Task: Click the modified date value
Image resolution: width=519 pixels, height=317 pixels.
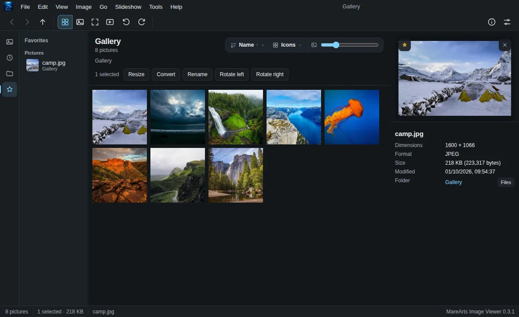Action: click(x=470, y=172)
